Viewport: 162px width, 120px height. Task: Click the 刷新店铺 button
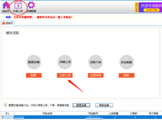click(x=104, y=105)
